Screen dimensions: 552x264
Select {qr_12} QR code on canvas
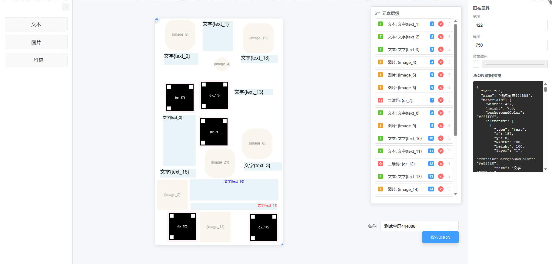click(264, 227)
